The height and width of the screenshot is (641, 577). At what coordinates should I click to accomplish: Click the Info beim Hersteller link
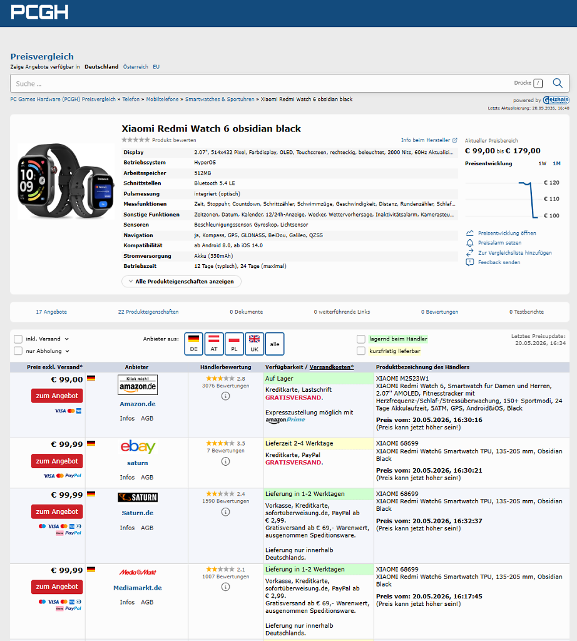[426, 140]
